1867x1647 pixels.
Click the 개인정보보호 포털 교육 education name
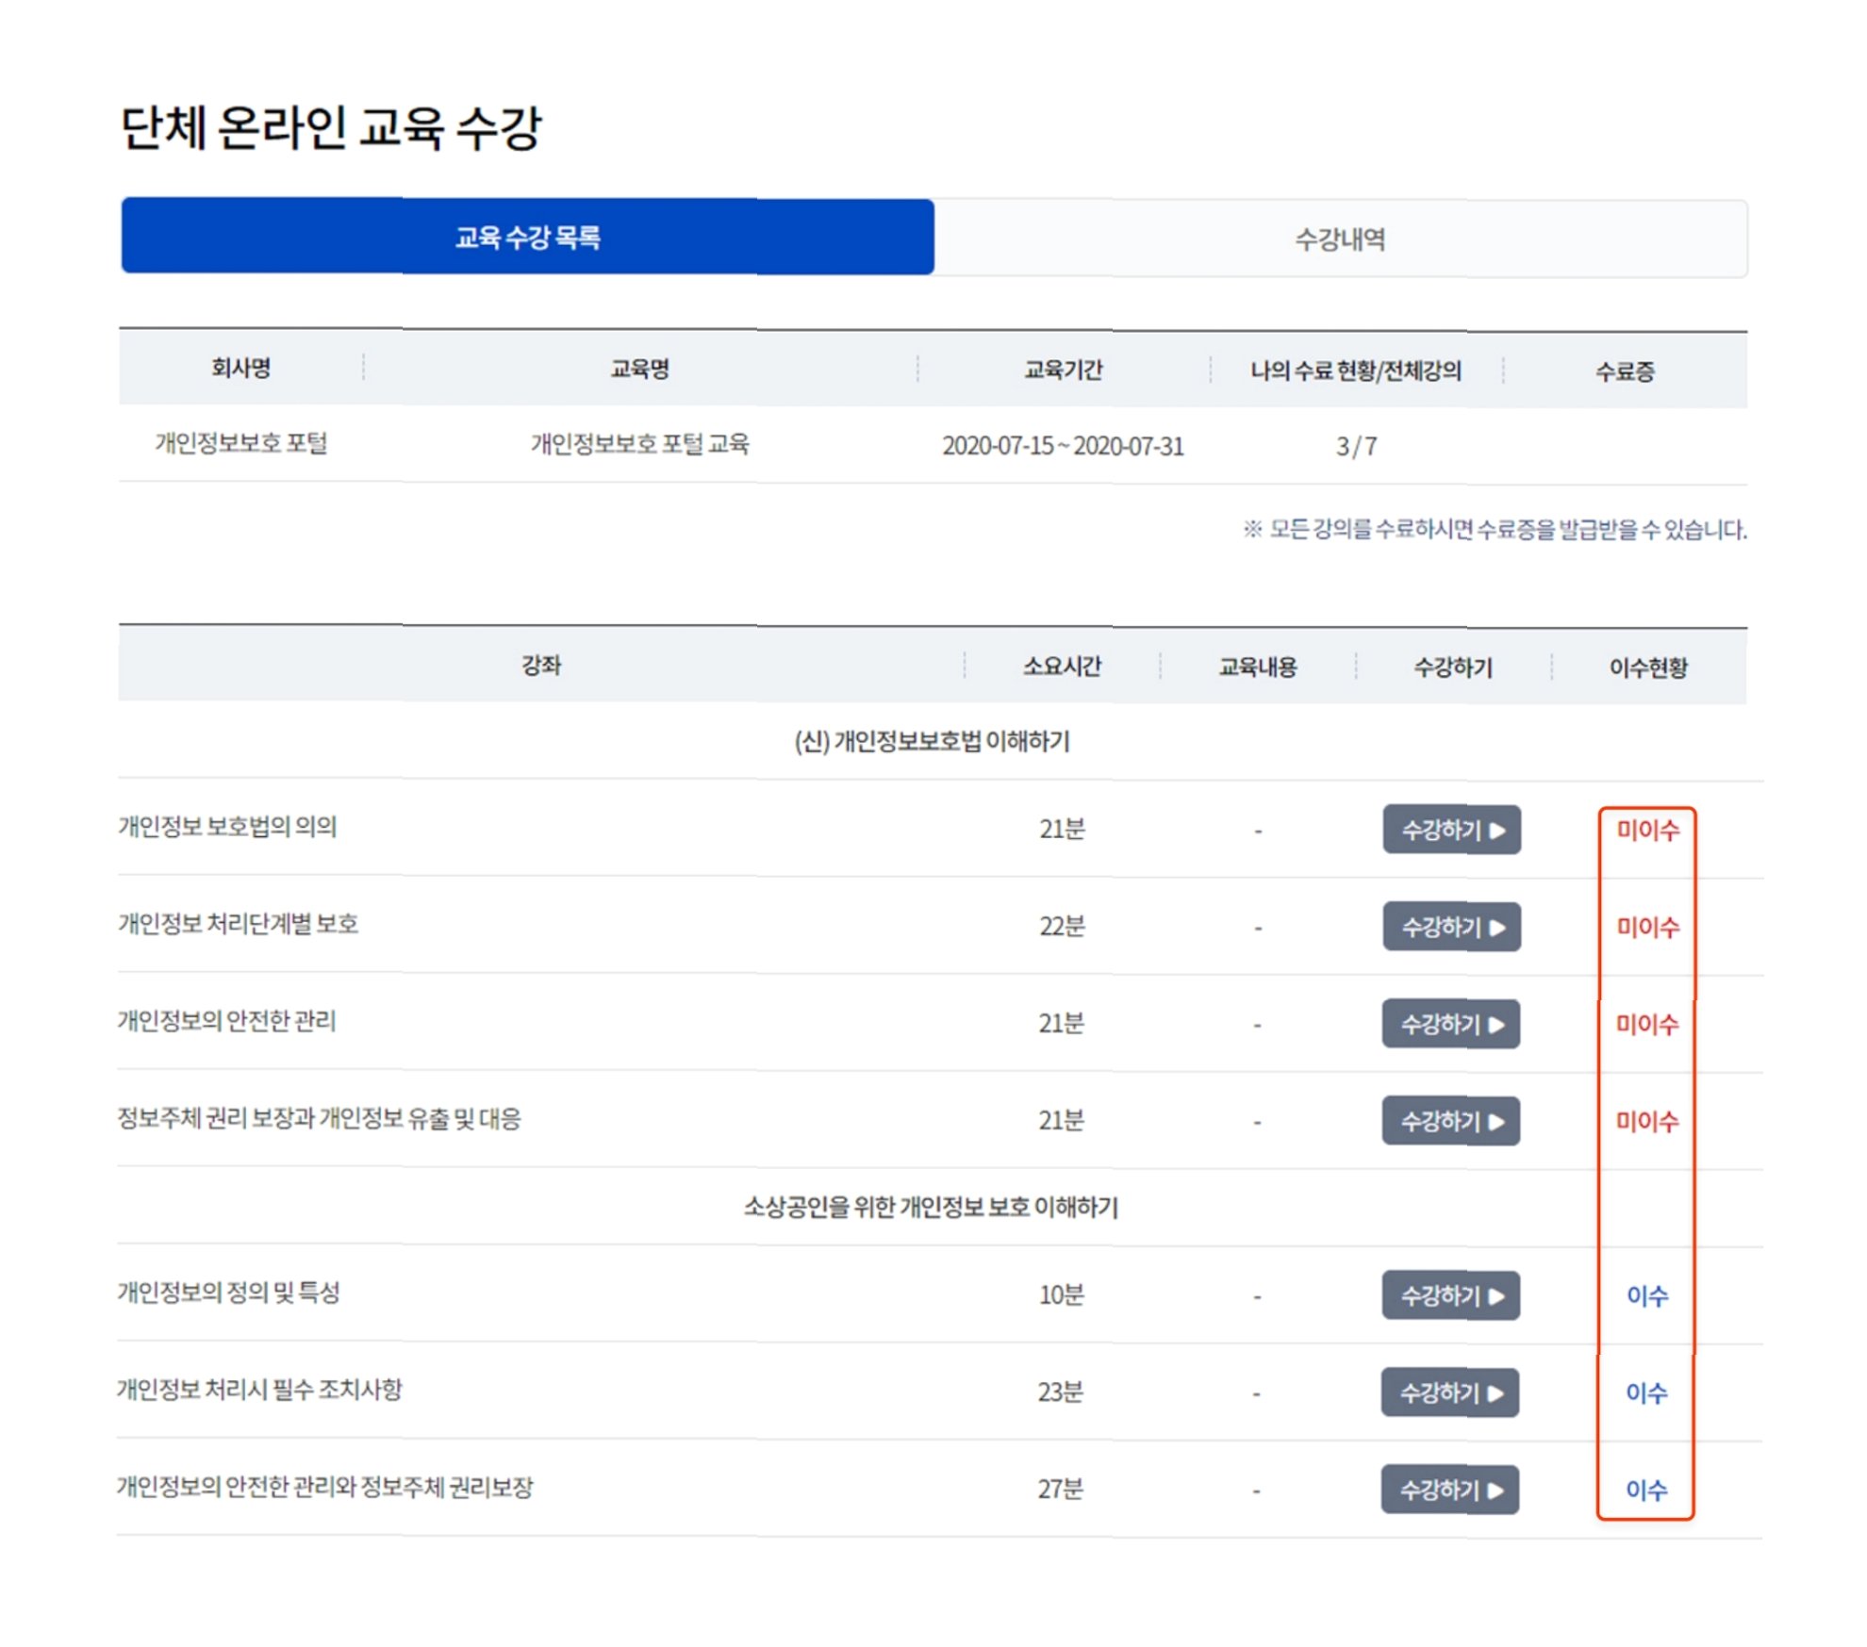pos(639,444)
